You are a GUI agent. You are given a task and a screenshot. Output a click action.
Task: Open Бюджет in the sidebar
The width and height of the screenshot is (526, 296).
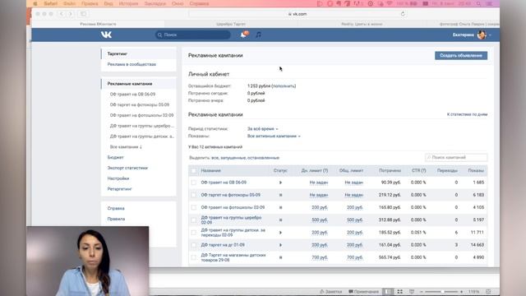coord(115,157)
